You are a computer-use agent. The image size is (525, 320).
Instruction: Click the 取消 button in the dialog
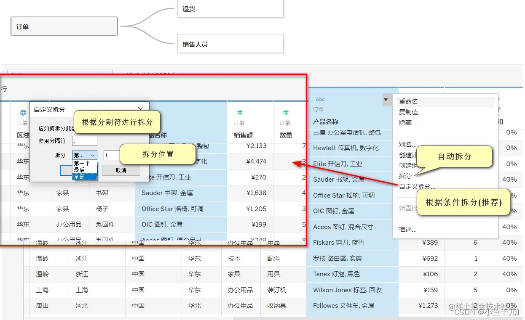(x=121, y=170)
